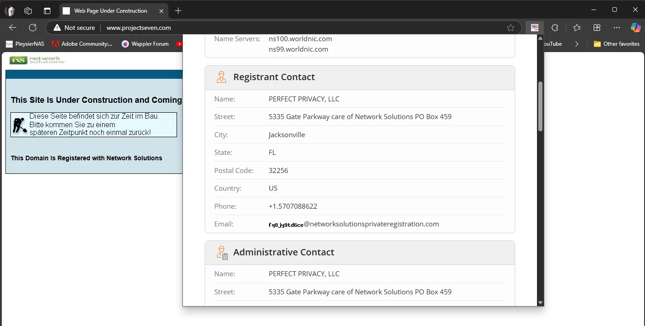Open a new tab with the plus button

178,11
